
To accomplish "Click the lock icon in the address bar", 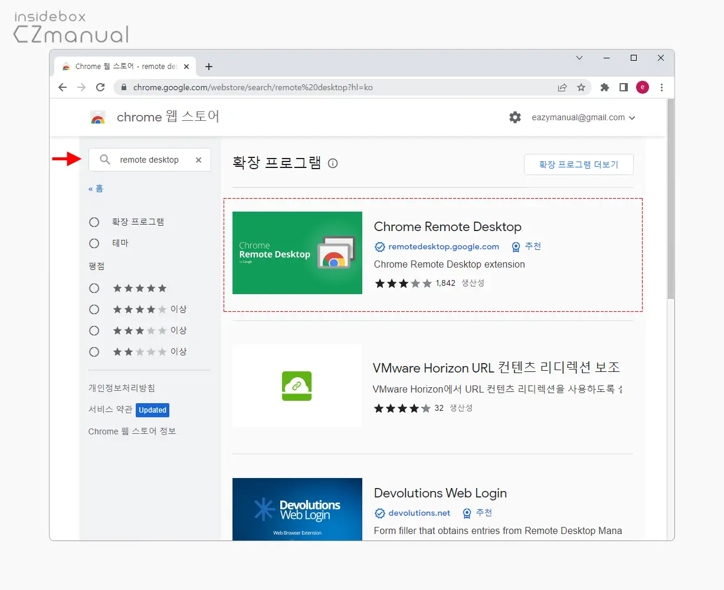I will pos(124,87).
